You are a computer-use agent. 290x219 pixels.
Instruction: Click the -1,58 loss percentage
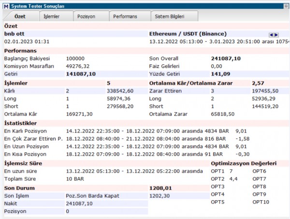[x=243, y=139]
